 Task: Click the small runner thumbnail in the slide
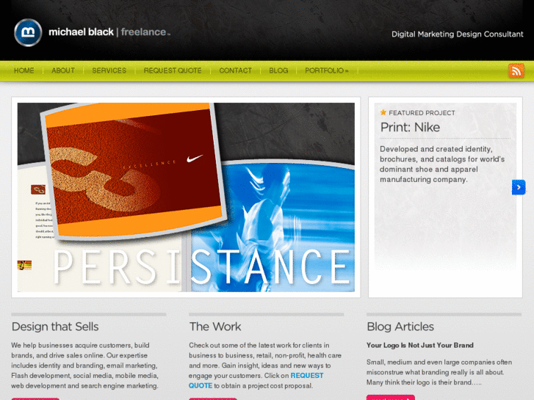click(x=24, y=265)
